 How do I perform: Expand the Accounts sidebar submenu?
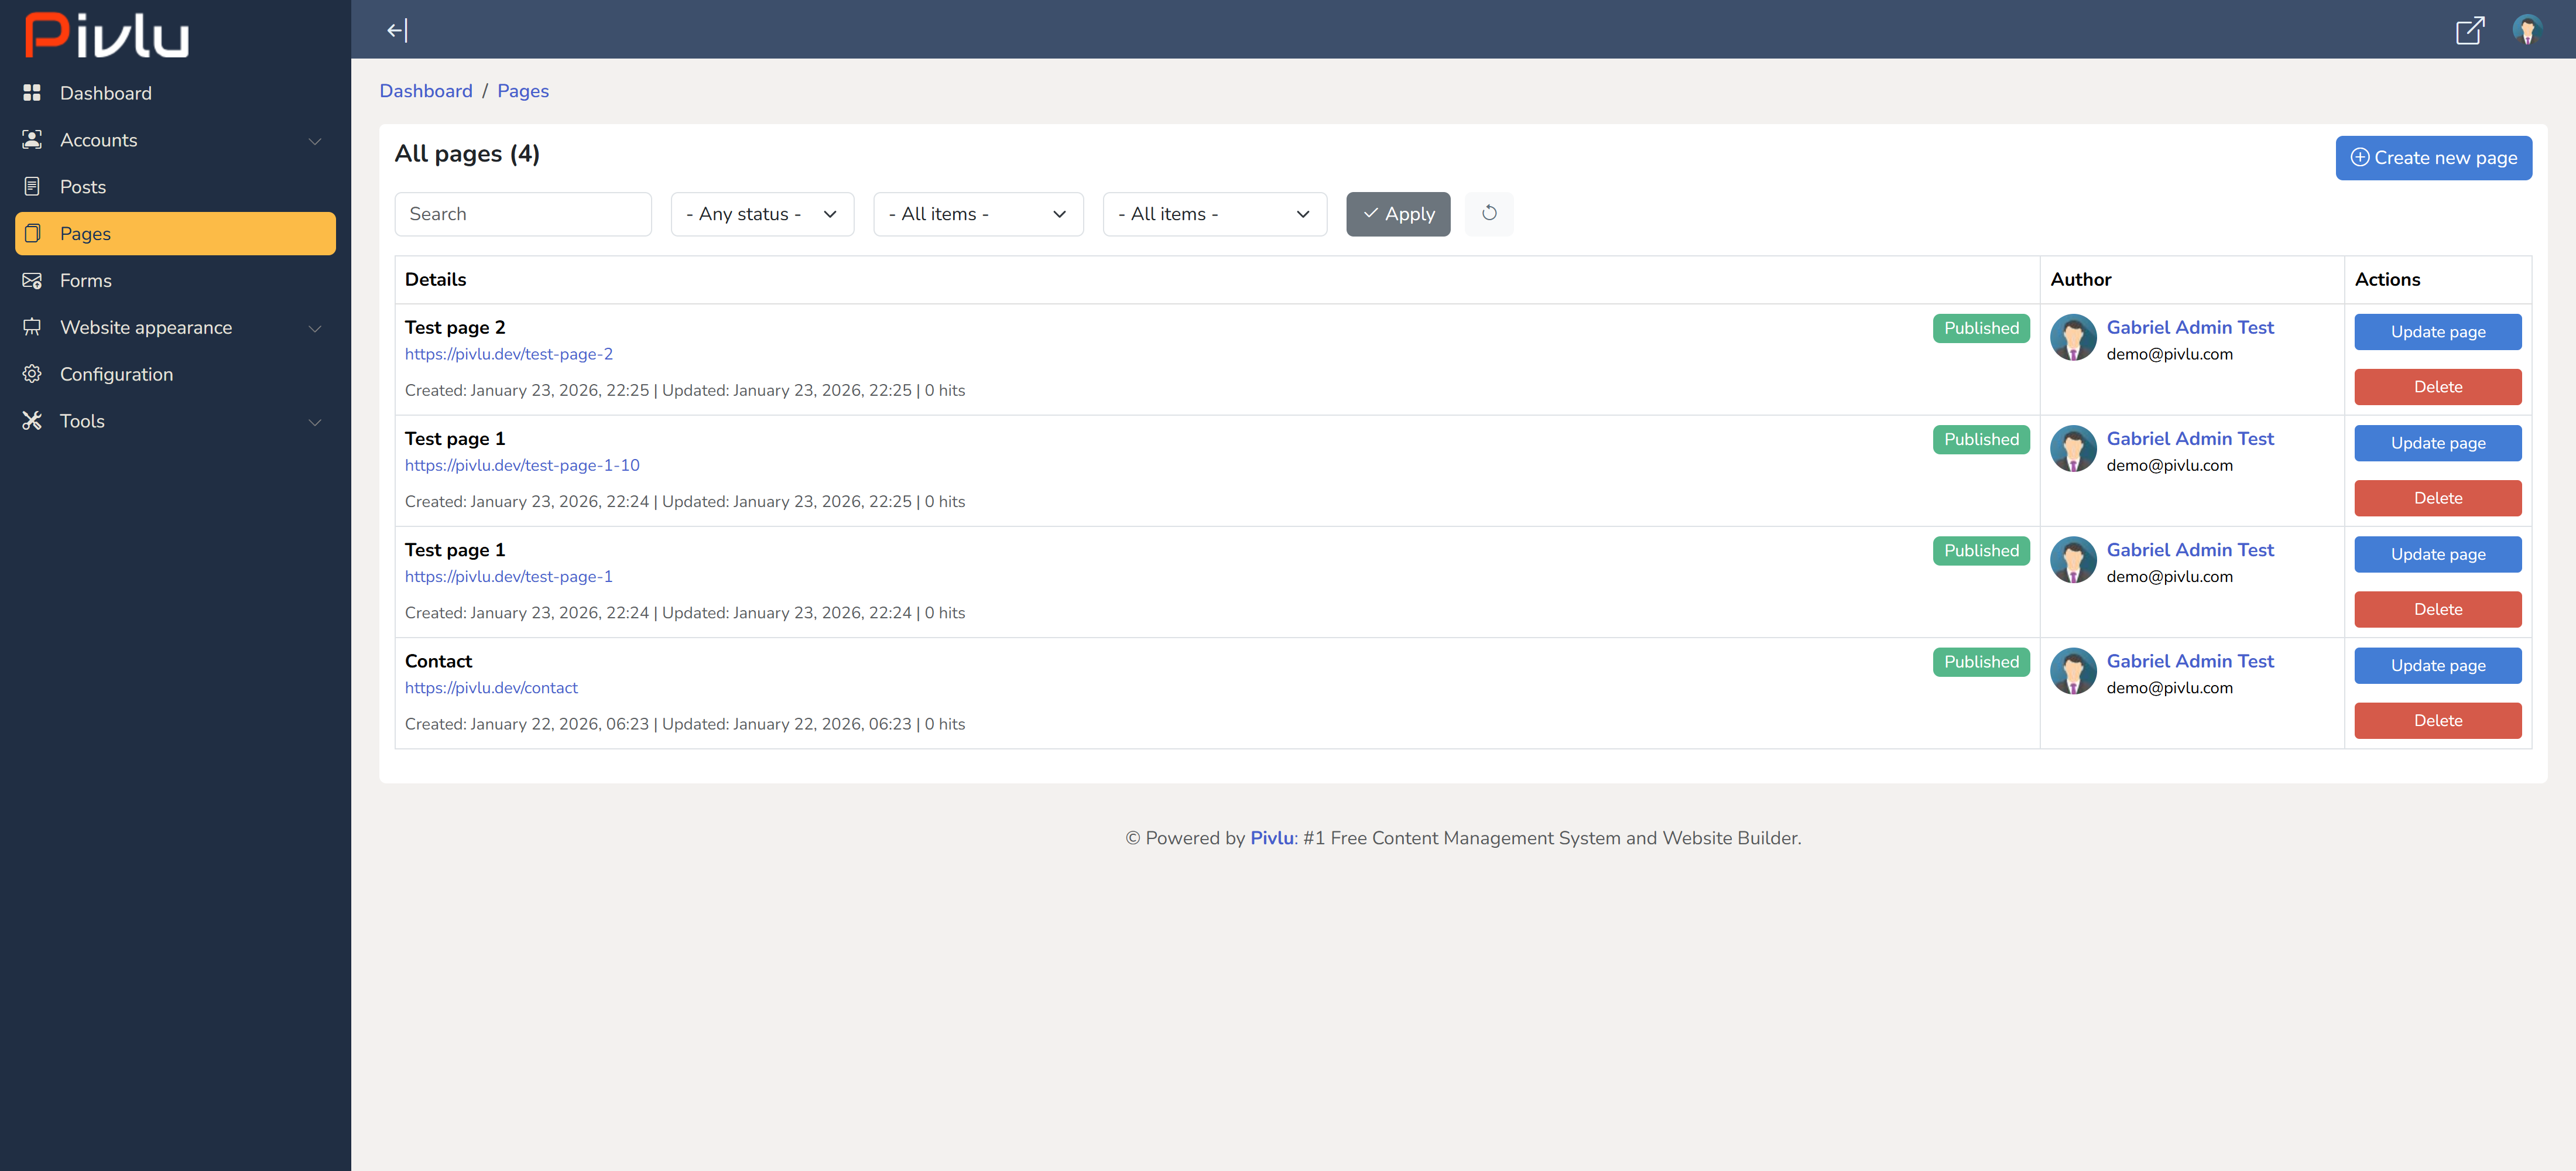pos(315,141)
